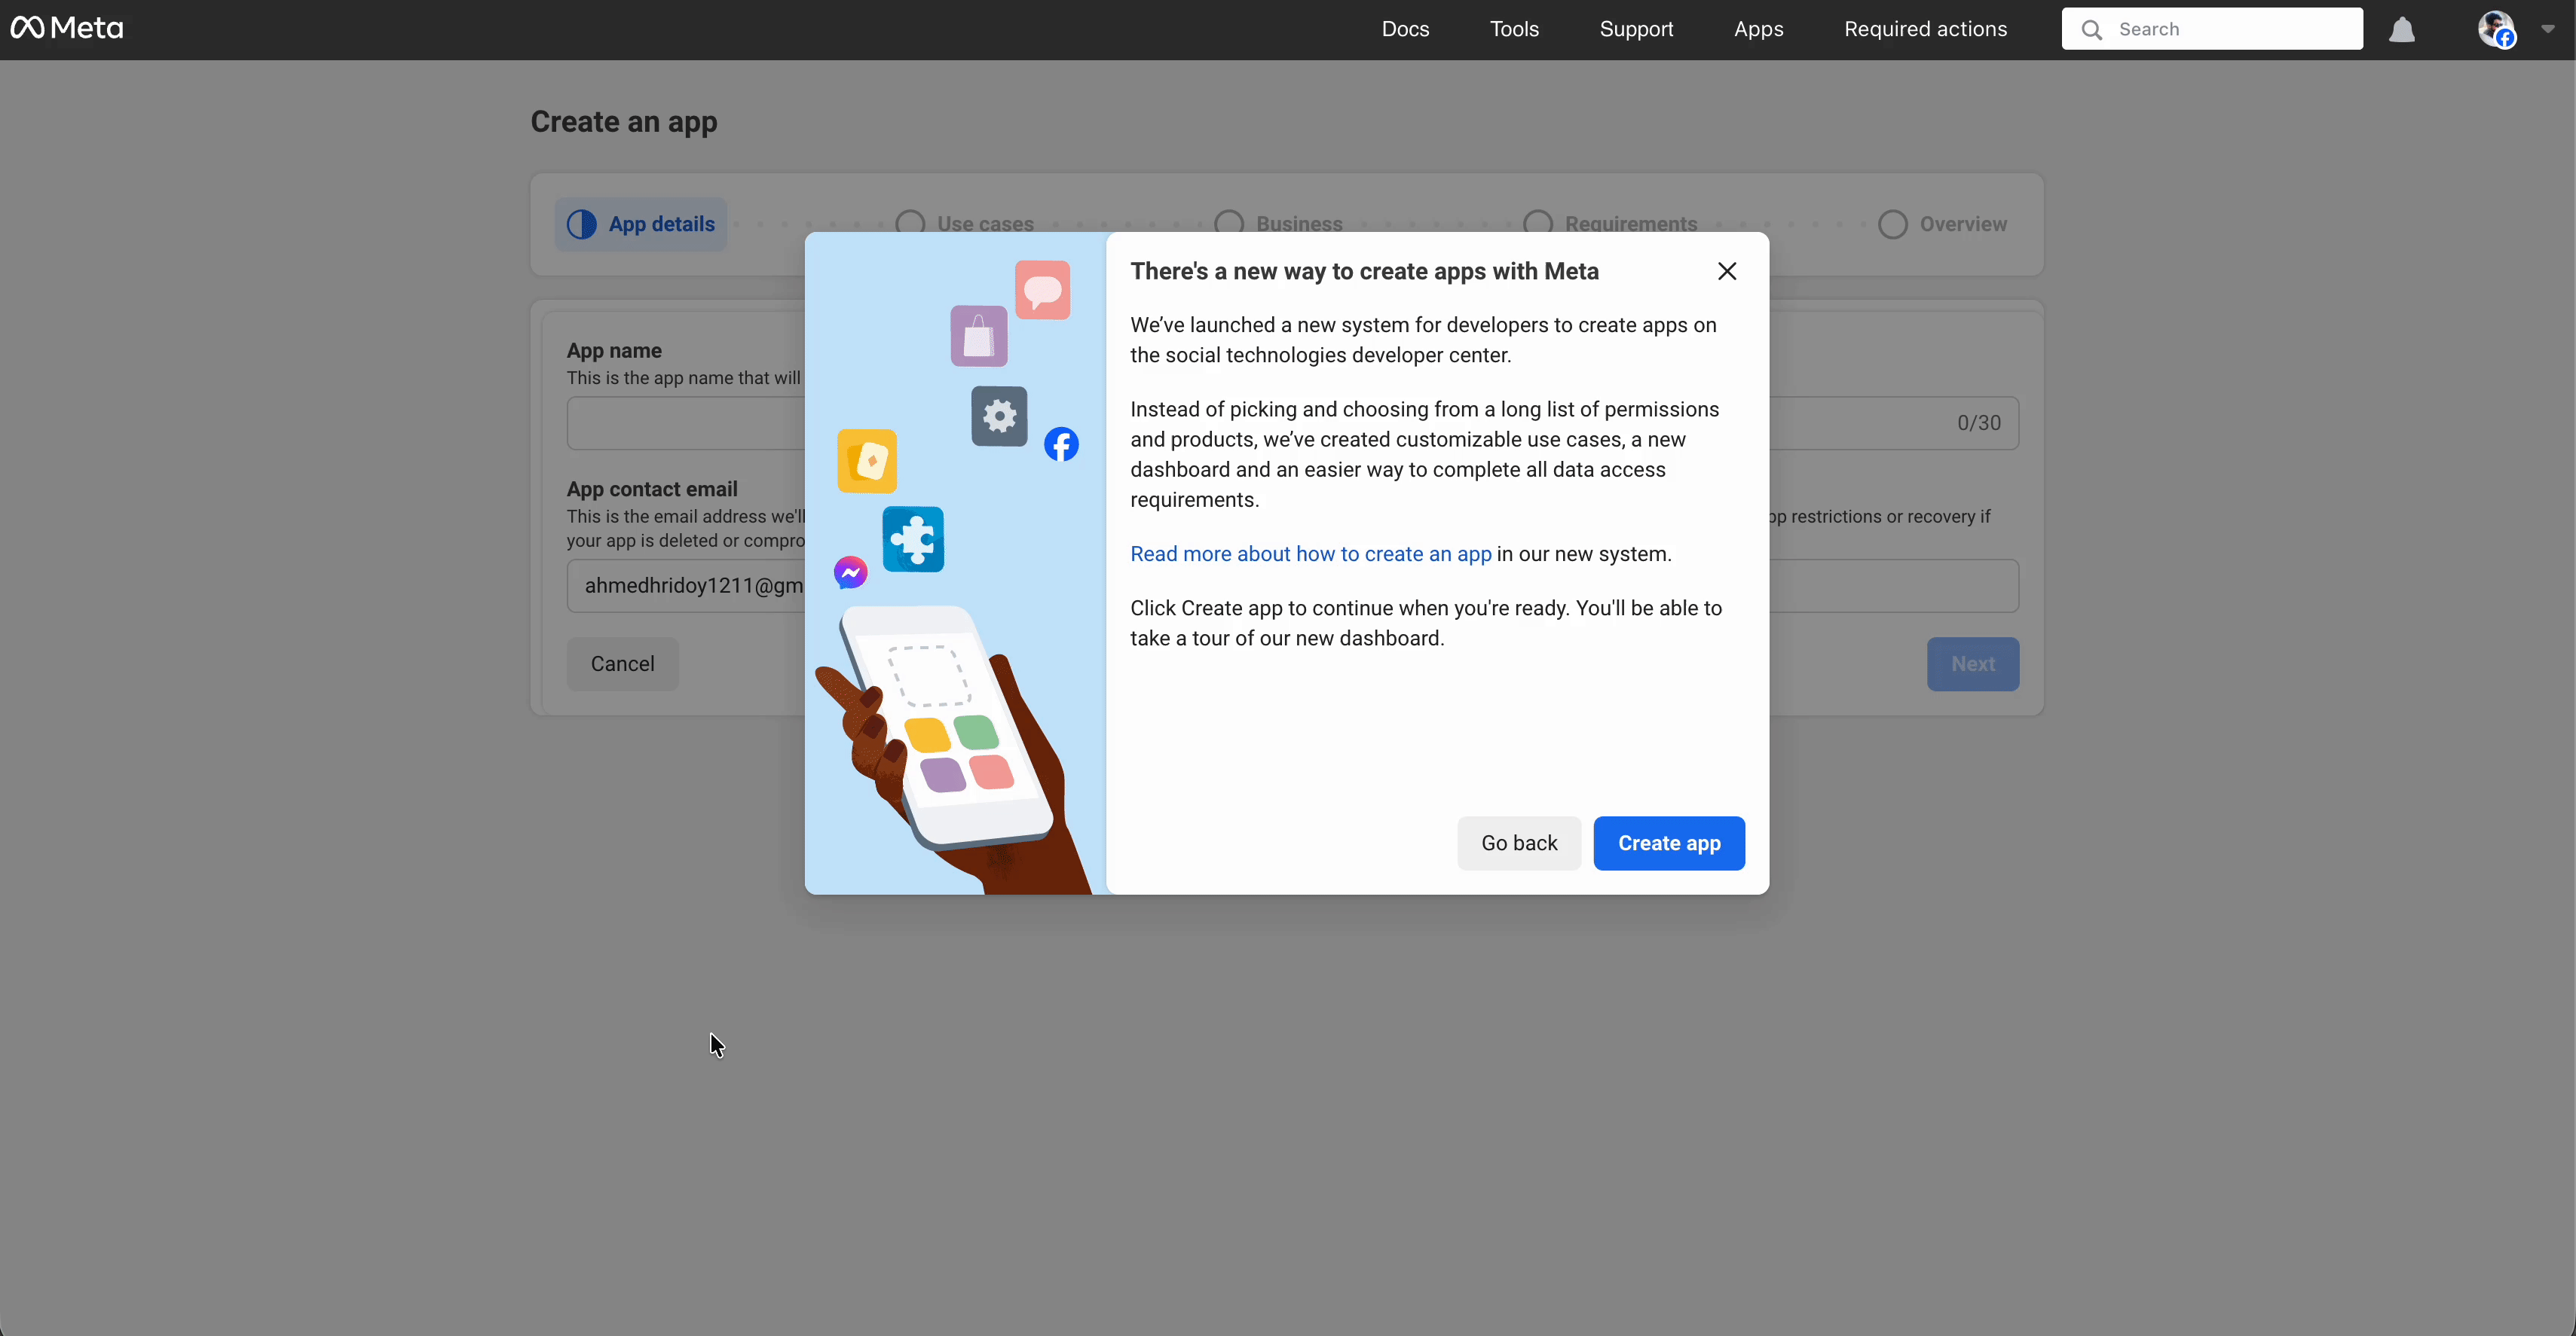Image resolution: width=2576 pixels, height=1336 pixels.
Task: Click the Messenger icon in illustration
Action: pos(850,572)
